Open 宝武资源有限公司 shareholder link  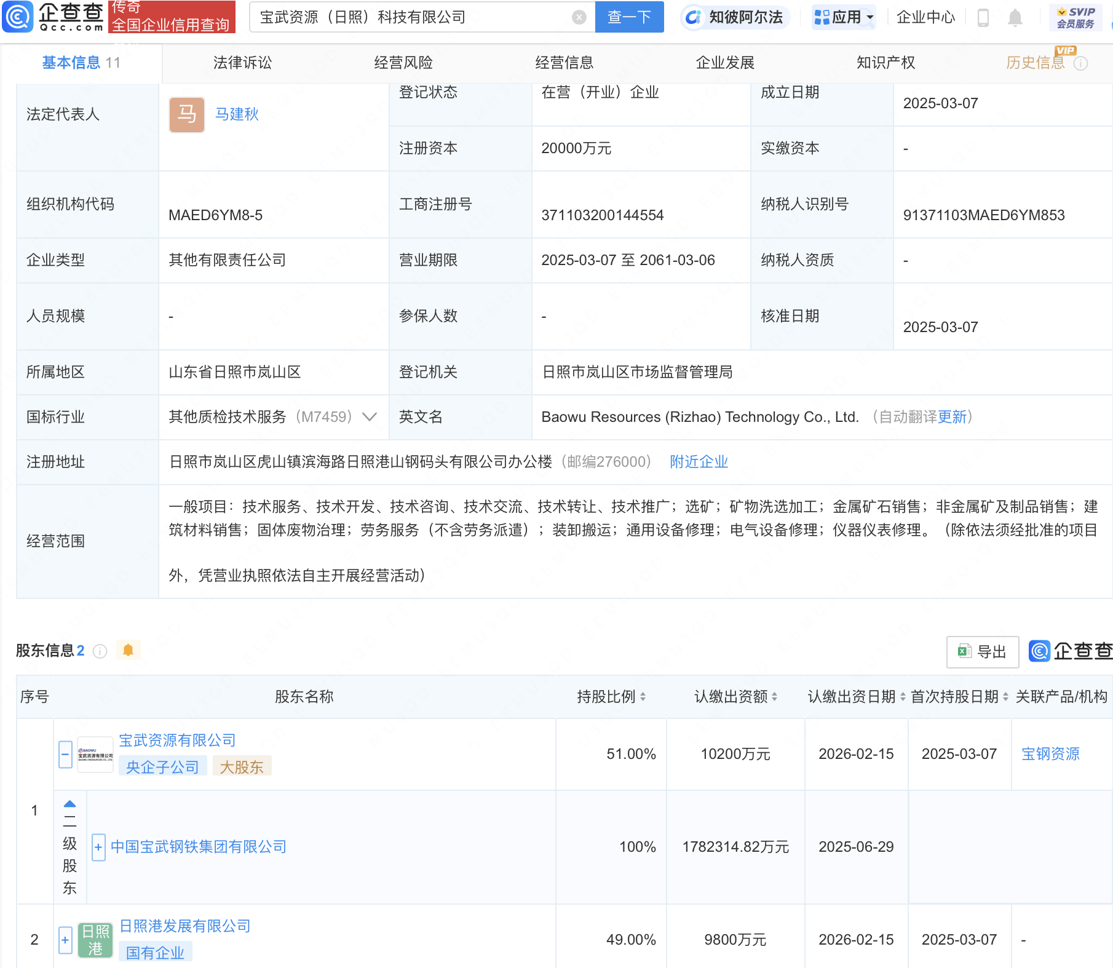(x=177, y=740)
